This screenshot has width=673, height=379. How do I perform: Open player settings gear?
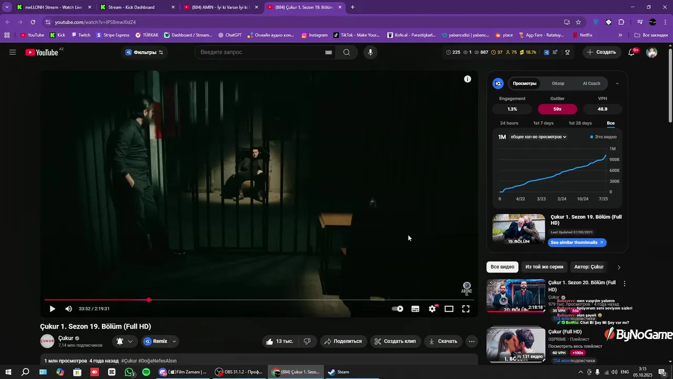point(432,309)
